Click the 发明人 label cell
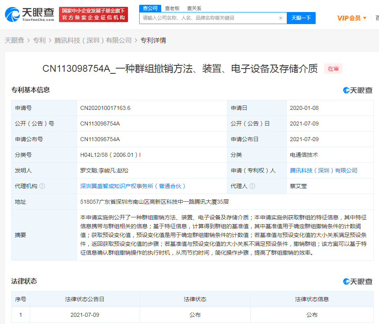The width and height of the screenshot is (379, 324). [44, 170]
